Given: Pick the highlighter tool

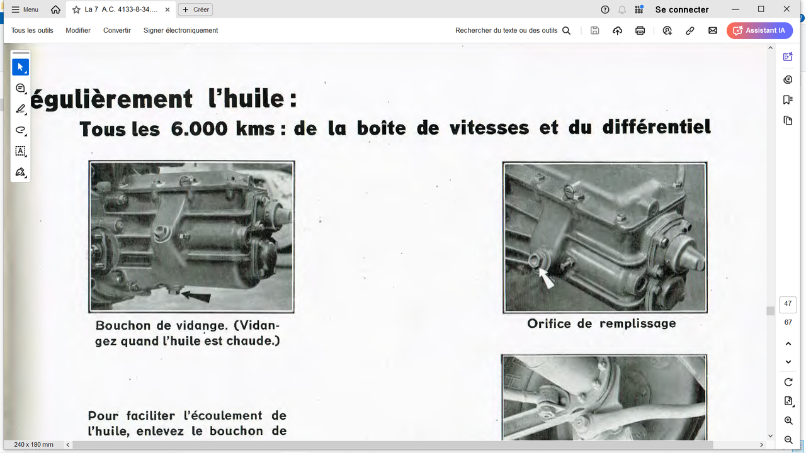Looking at the screenshot, I should coord(20,109).
